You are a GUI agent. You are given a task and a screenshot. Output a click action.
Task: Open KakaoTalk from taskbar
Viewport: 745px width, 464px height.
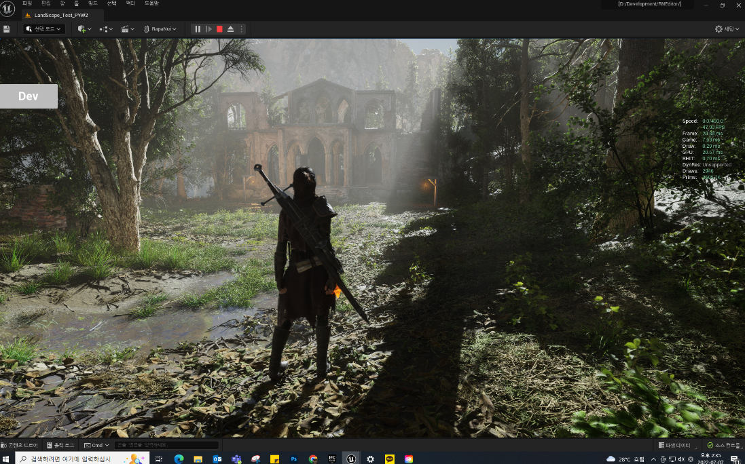(x=390, y=459)
